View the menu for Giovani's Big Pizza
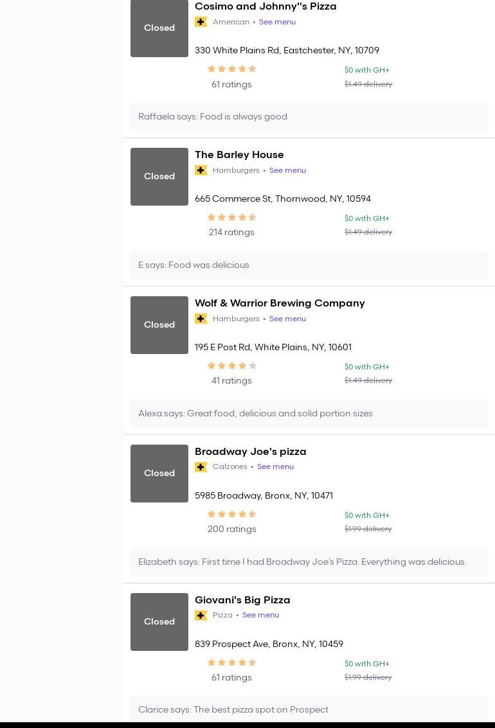 (260, 616)
